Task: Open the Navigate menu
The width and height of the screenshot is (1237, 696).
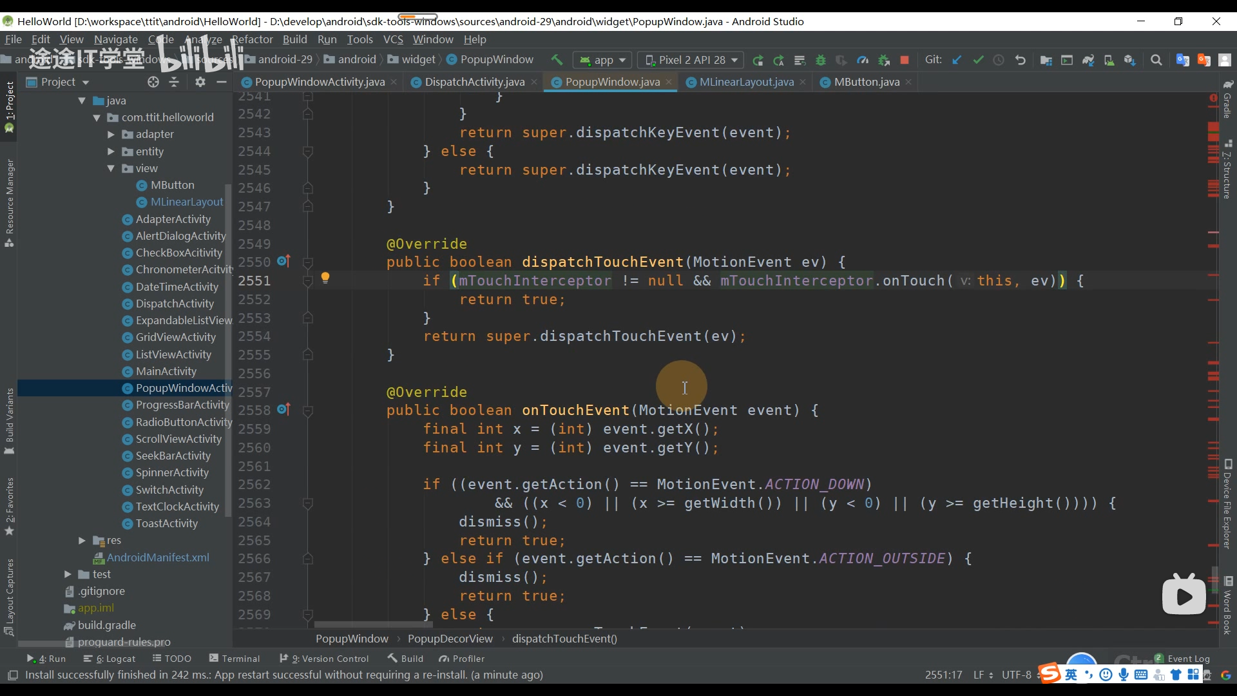Action: [116, 39]
